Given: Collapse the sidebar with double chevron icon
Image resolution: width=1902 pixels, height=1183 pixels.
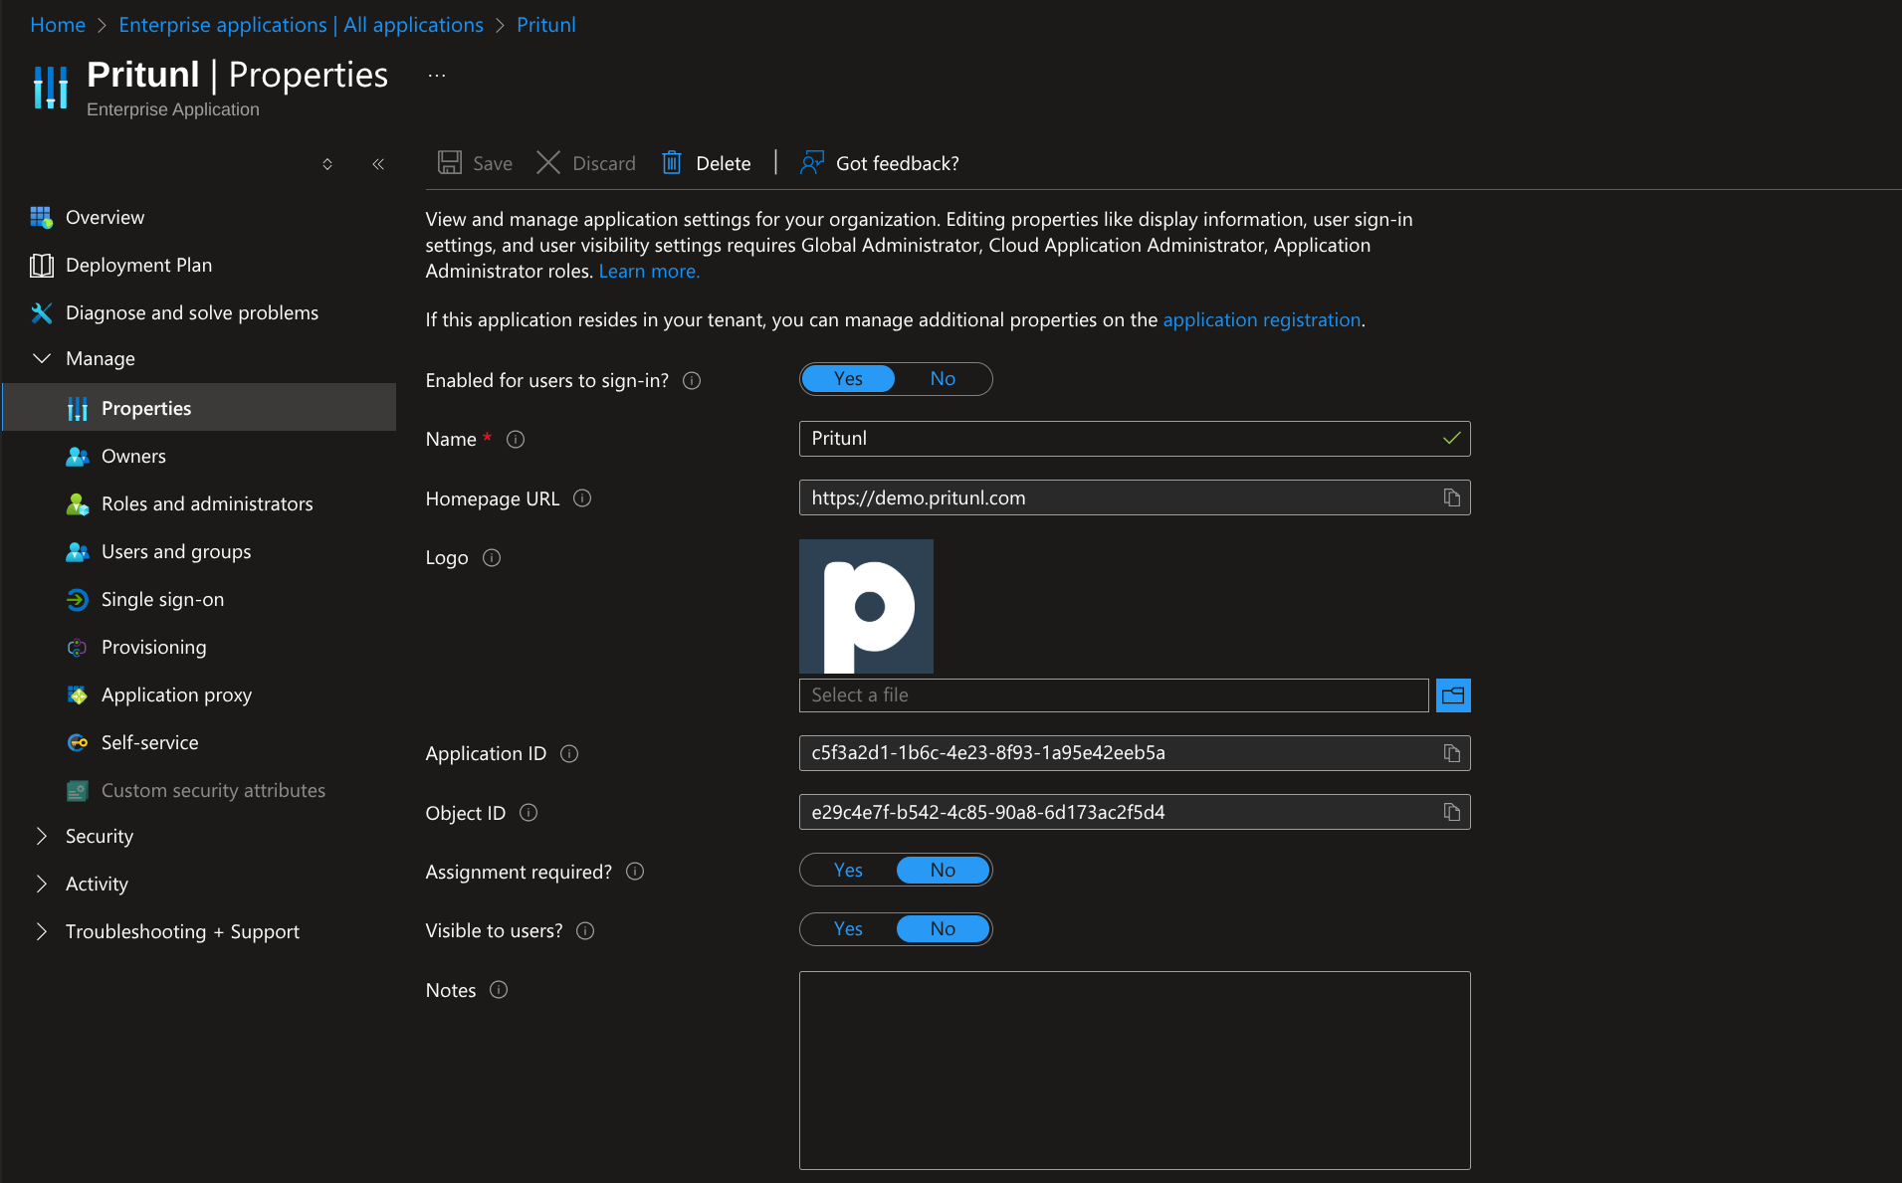Looking at the screenshot, I should coord(378,164).
